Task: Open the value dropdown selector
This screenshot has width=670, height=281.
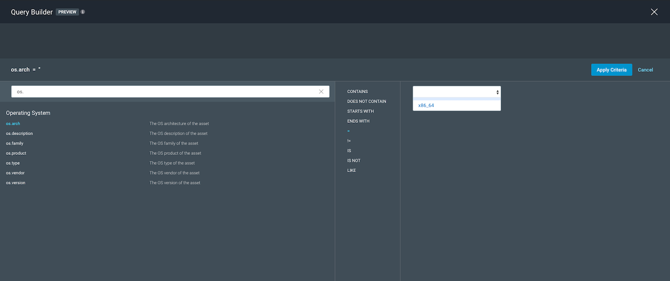Action: (x=457, y=92)
